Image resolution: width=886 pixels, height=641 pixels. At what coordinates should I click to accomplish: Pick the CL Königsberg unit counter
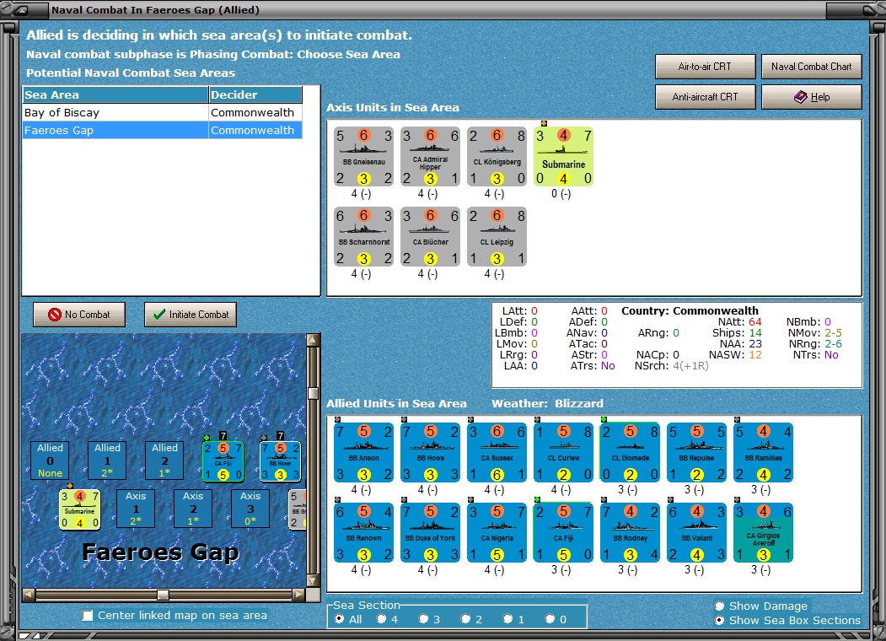click(x=497, y=157)
